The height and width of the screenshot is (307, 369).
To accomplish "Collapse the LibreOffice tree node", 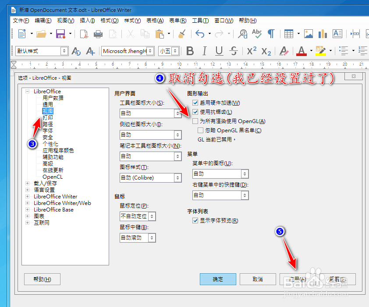I will (x=28, y=91).
